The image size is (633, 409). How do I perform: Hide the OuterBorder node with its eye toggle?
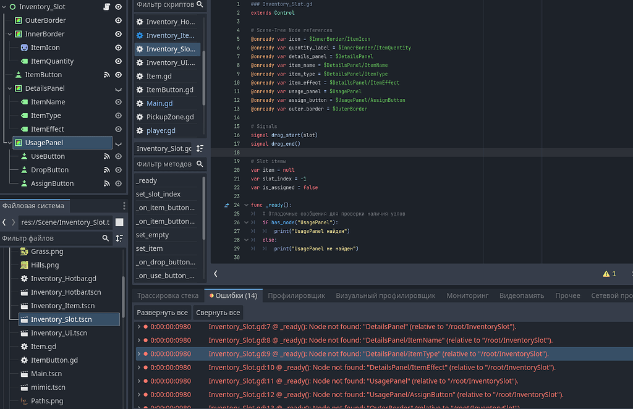pos(118,20)
